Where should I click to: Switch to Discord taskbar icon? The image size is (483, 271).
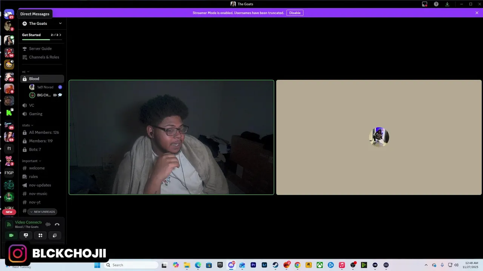coord(231,265)
